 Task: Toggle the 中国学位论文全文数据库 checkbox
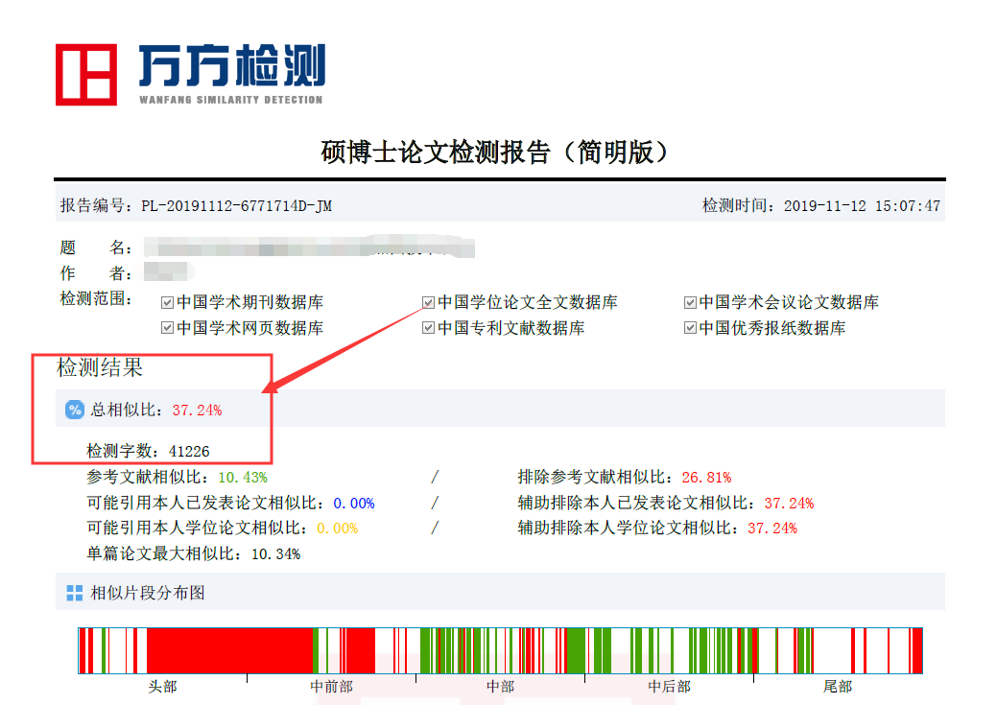pos(429,302)
